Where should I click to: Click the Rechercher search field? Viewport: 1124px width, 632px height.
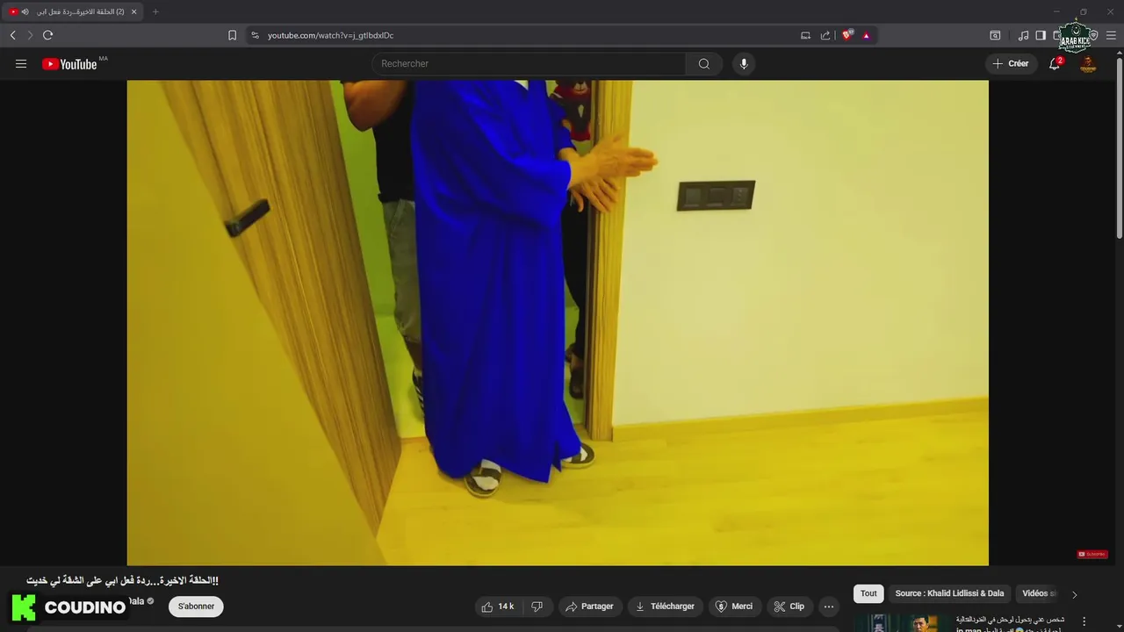tap(529, 64)
